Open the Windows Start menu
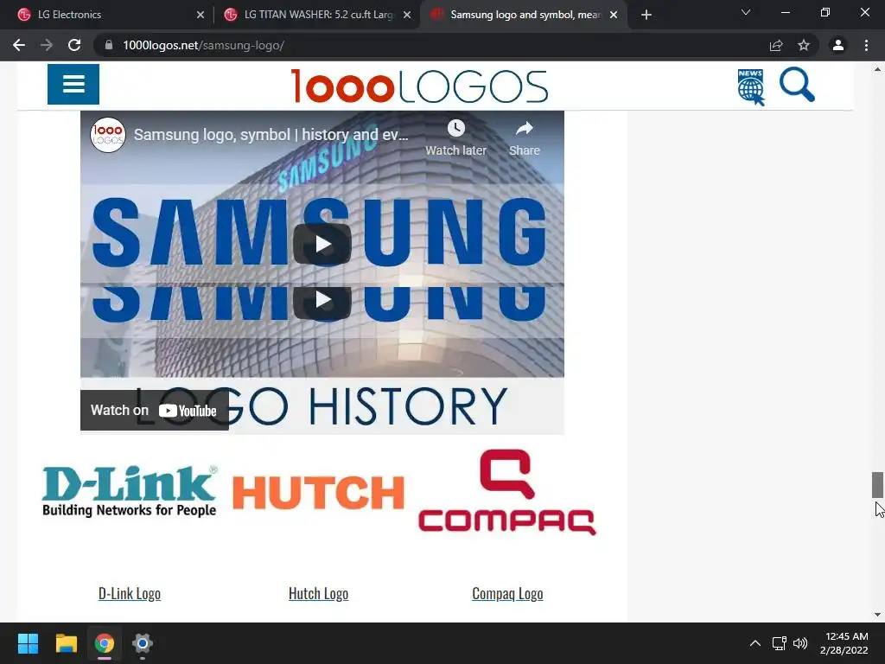885x664 pixels. tap(28, 643)
